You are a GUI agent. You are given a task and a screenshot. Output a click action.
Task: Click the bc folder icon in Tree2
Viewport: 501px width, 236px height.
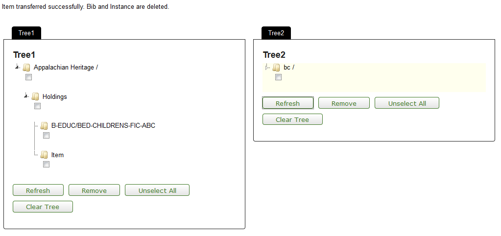point(276,68)
